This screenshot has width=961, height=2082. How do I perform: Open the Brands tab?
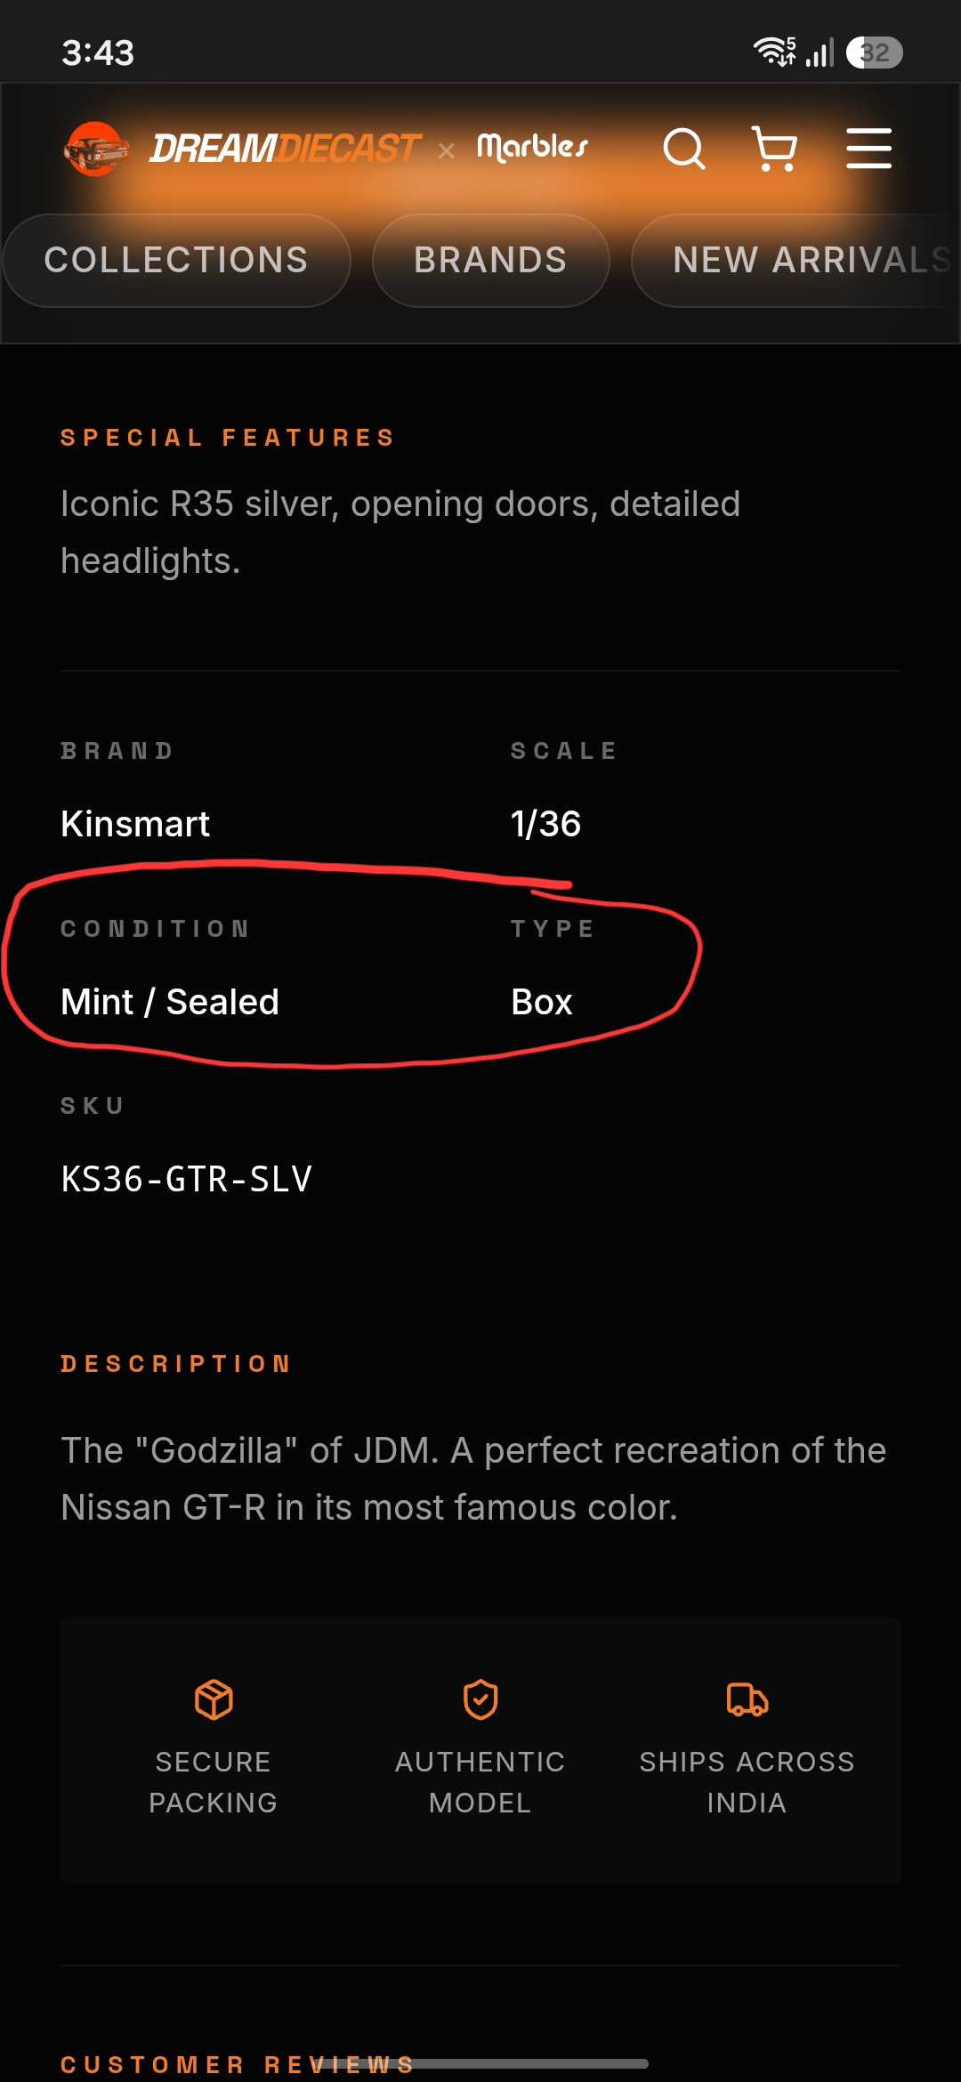coord(490,261)
